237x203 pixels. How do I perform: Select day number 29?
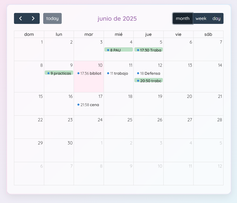click(x=40, y=143)
